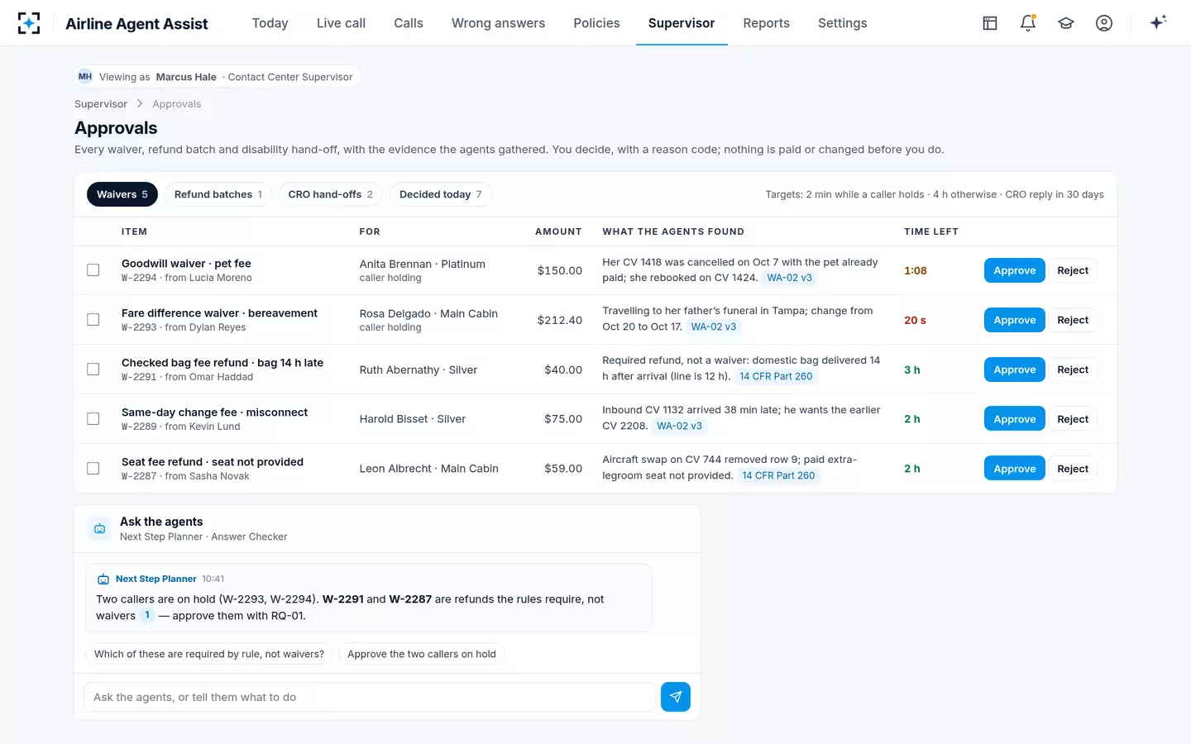Open WA-02 v3 policy link in pet fee row
This screenshot has width=1191, height=744.
click(x=789, y=278)
